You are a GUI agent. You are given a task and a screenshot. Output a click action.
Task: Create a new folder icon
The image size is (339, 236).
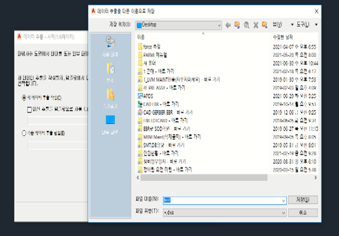(x=265, y=25)
